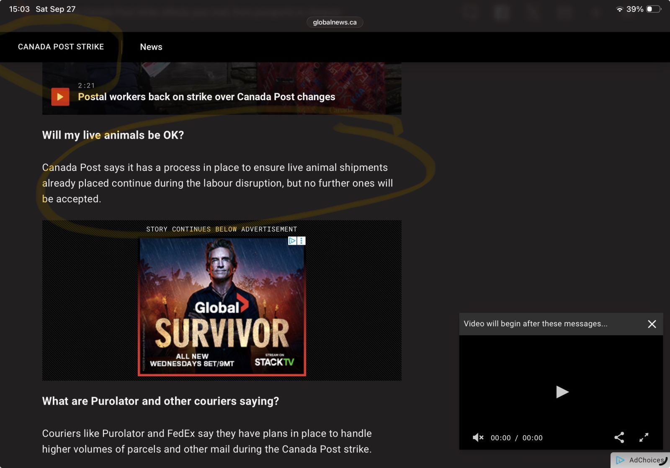Viewport: 670px width, 468px height.
Task: Close the floating video player
Action: click(652, 324)
